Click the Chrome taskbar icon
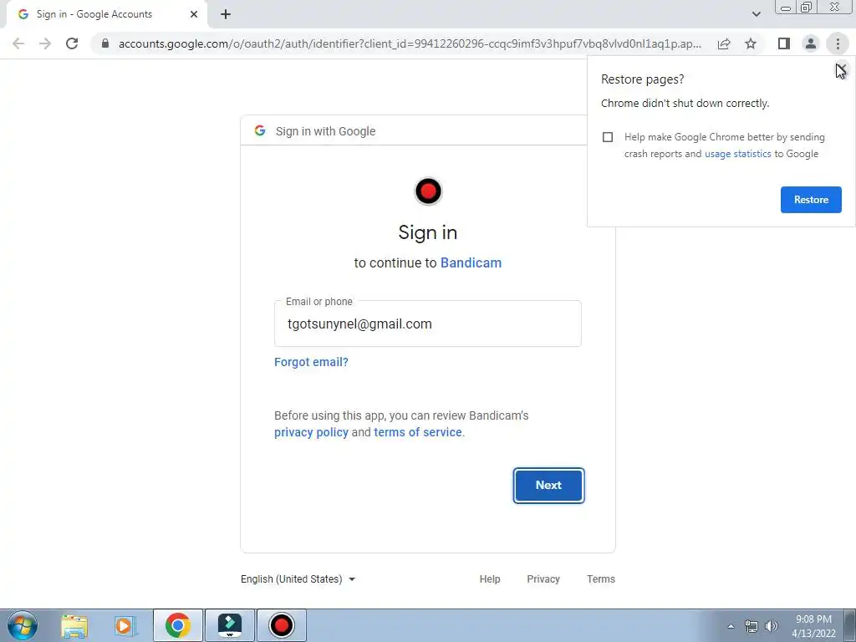Viewport: 856px width, 642px height. point(178,625)
